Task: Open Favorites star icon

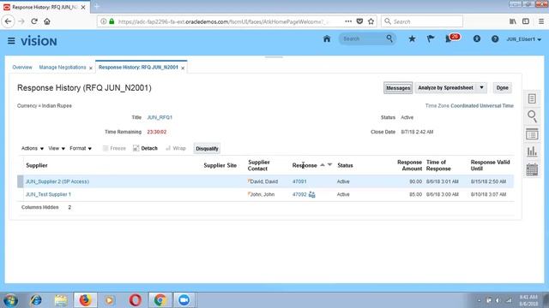Action: click(412, 38)
